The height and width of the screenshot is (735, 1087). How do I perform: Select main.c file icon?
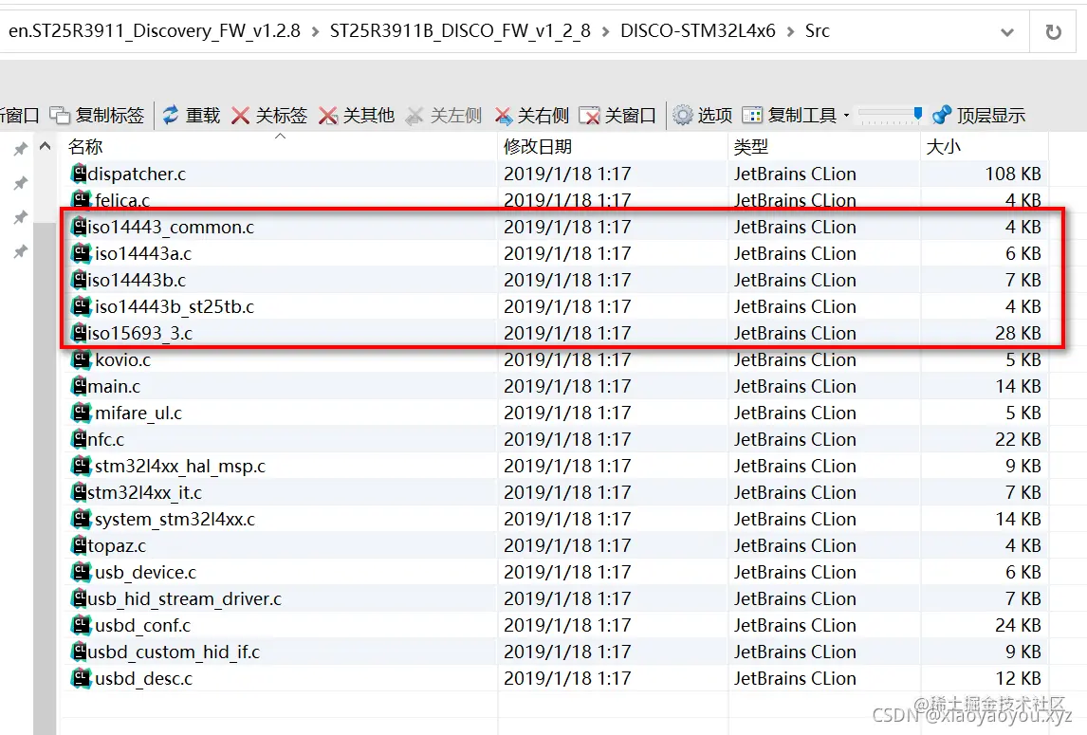81,386
